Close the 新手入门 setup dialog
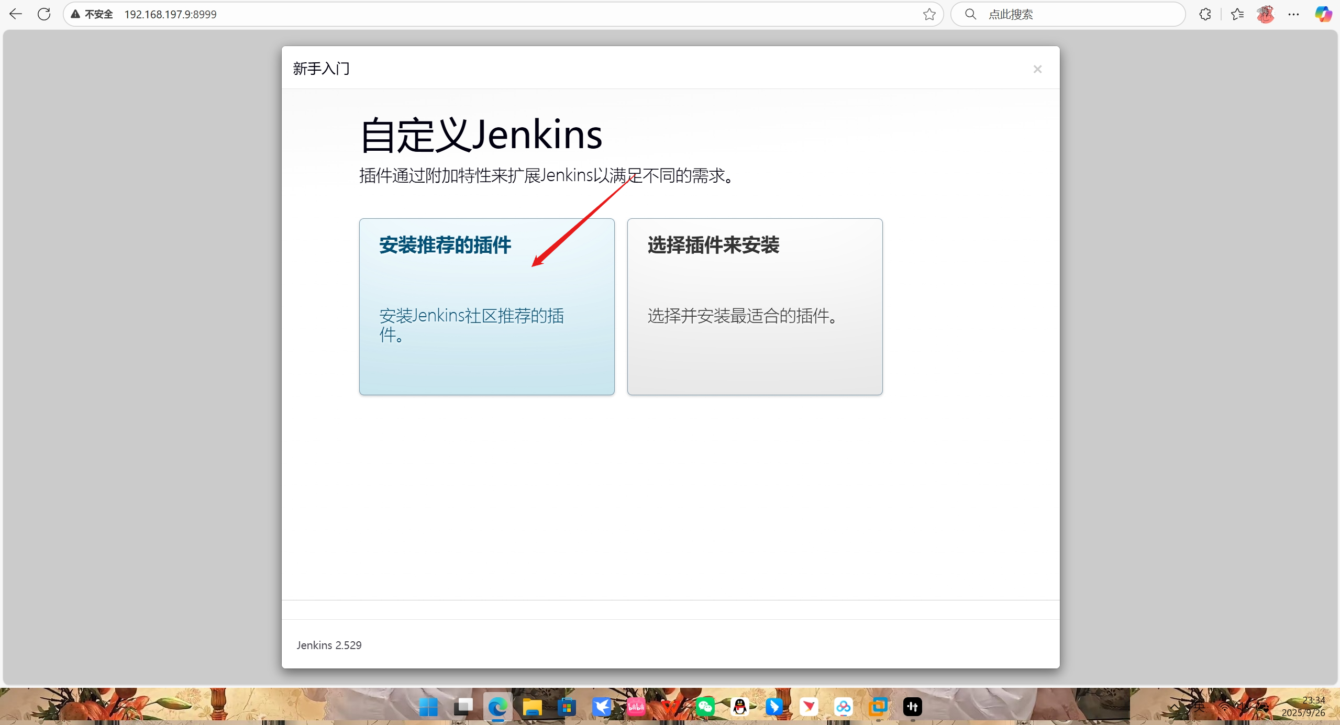The width and height of the screenshot is (1340, 725). pos(1037,69)
